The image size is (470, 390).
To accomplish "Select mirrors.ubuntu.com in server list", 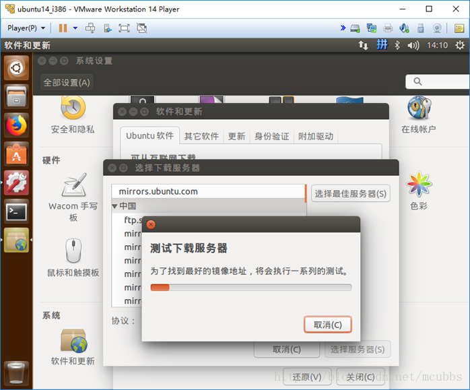I will [x=208, y=191].
